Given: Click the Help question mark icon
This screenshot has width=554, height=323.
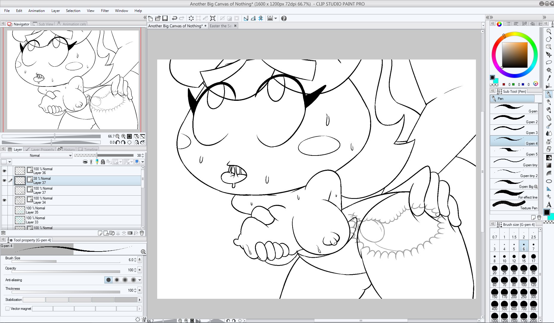Looking at the screenshot, I should click(284, 18).
